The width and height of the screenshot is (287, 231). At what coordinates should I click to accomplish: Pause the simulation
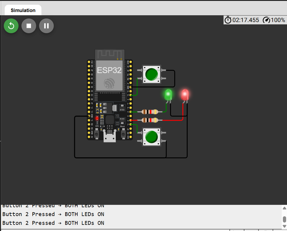point(46,26)
